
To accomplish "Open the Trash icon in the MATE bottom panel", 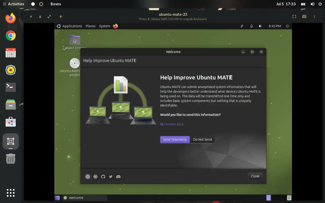I will (289, 198).
